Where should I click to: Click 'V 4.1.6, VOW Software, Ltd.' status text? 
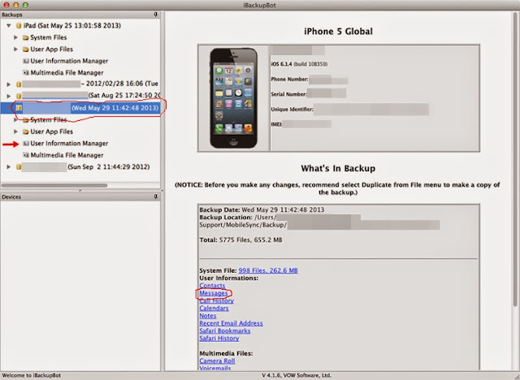tap(297, 375)
